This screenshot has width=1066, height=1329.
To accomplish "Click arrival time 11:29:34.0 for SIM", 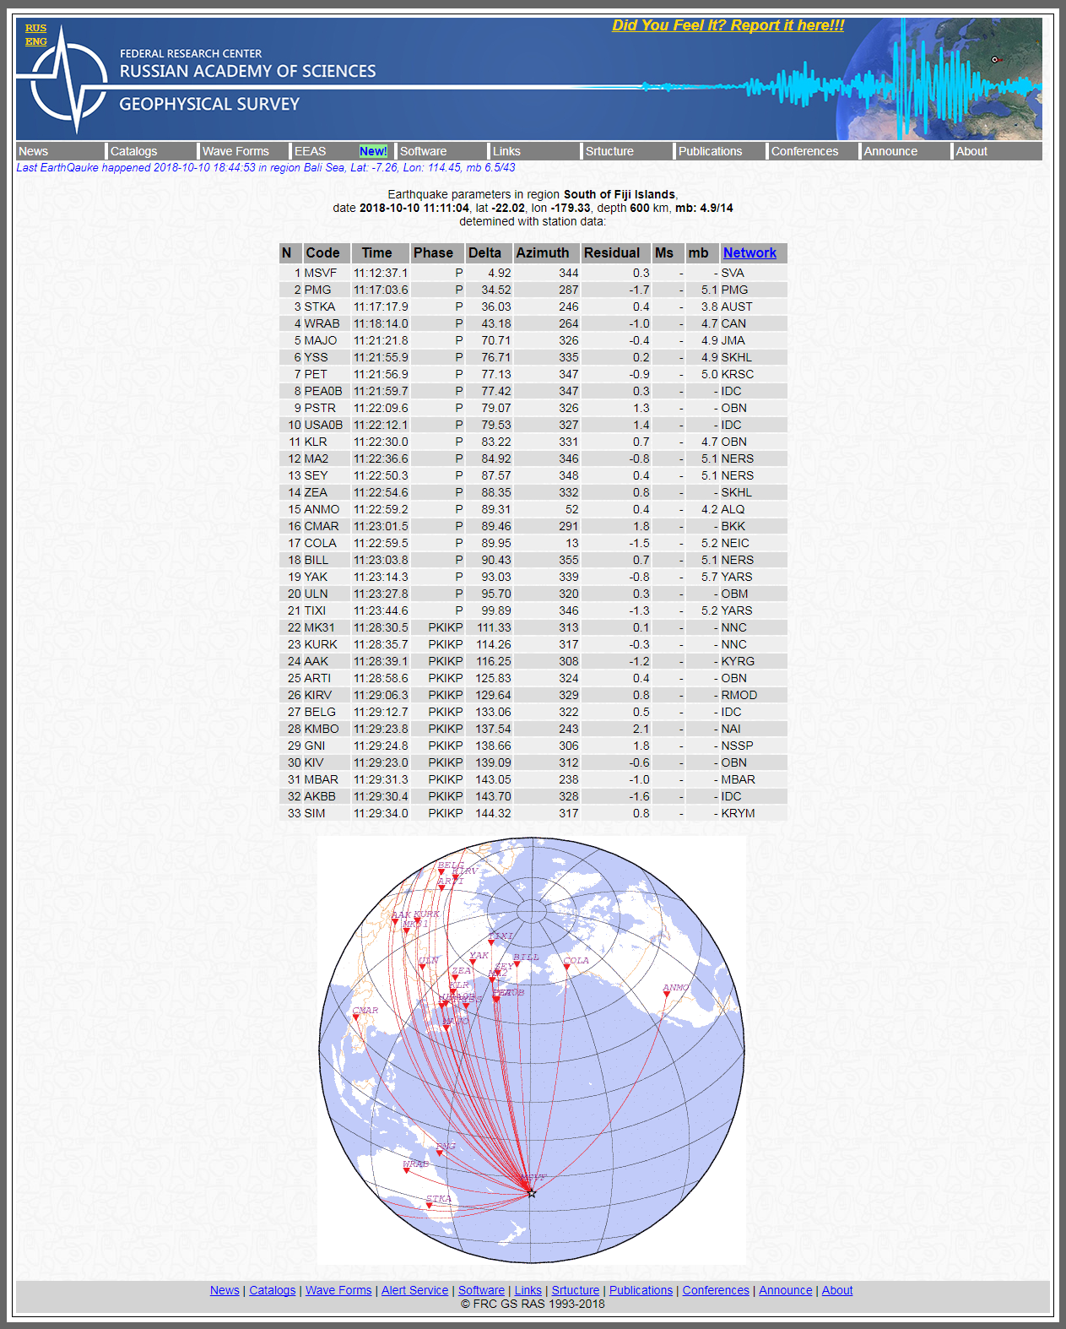I will tap(381, 813).
